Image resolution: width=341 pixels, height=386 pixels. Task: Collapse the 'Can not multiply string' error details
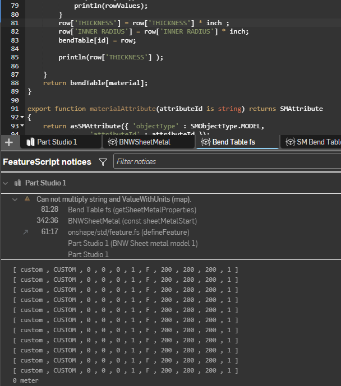(15, 199)
